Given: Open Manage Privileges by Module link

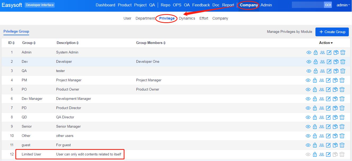Looking at the screenshot, I should click(x=289, y=32).
